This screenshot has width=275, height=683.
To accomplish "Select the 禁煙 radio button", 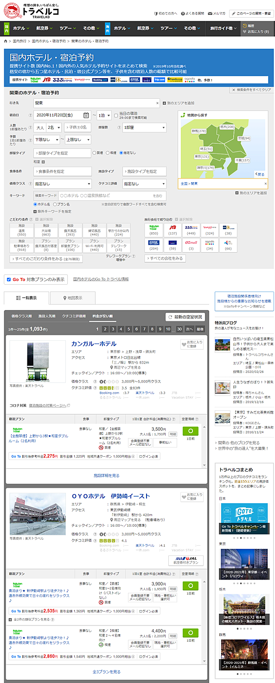I will (95, 153).
